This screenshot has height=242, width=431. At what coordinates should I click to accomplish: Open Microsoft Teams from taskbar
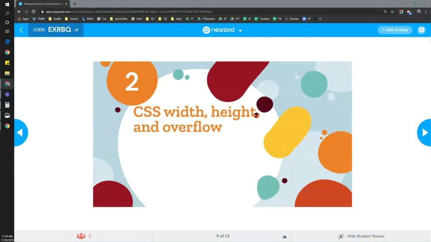(x=7, y=94)
